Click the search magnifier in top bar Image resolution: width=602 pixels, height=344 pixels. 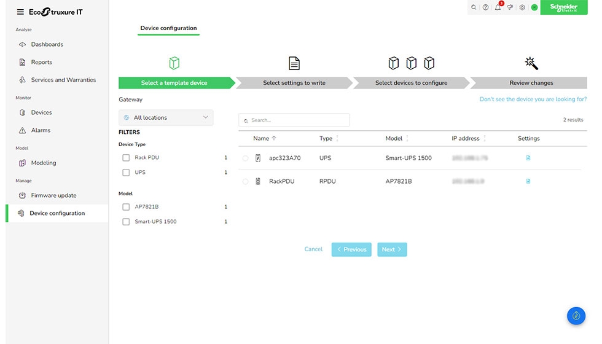[x=474, y=7]
